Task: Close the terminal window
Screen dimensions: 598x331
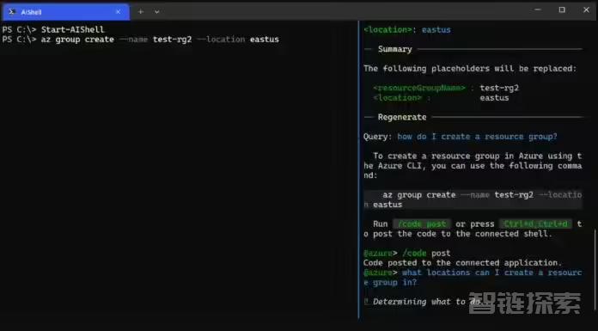Action: point(586,9)
